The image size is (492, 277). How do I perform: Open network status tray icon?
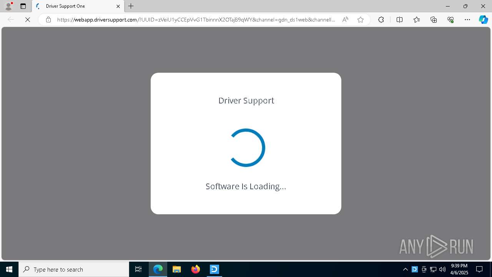tap(433, 269)
